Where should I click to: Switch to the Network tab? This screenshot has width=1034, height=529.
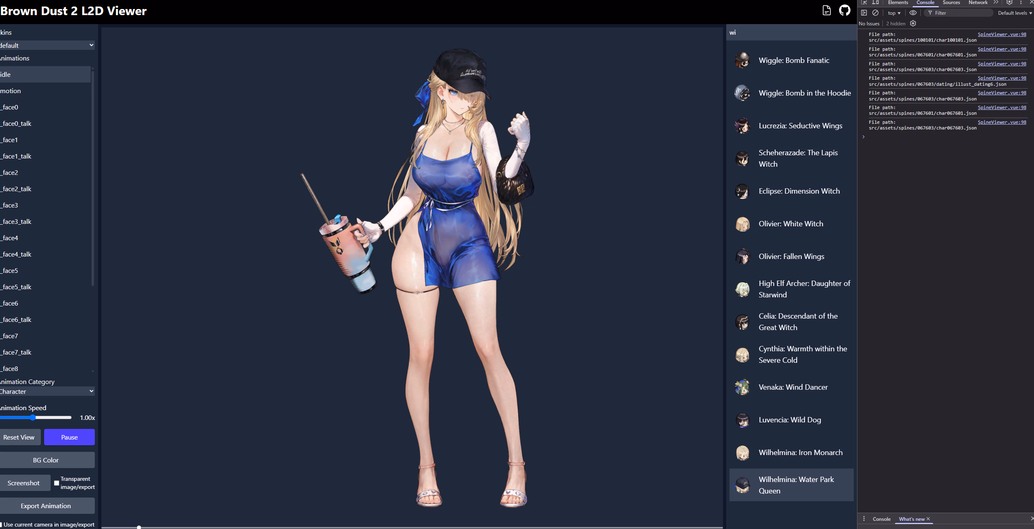click(x=978, y=2)
